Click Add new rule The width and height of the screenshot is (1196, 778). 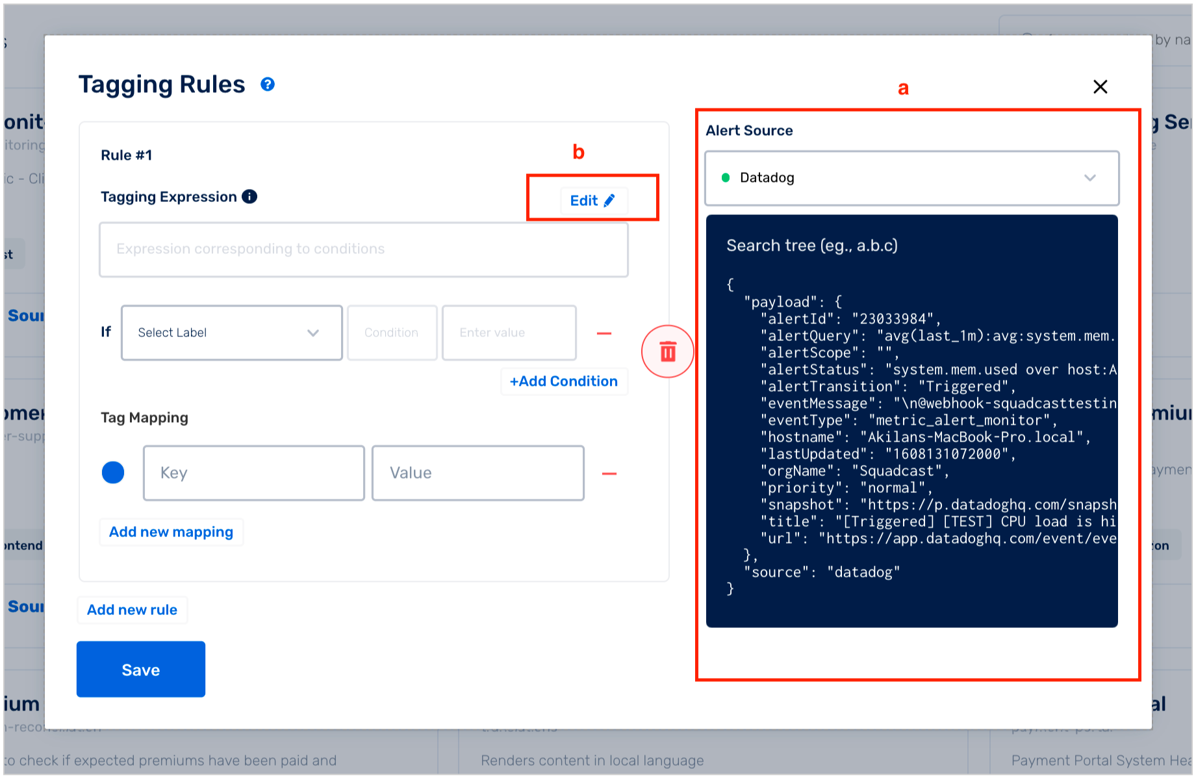tap(132, 610)
